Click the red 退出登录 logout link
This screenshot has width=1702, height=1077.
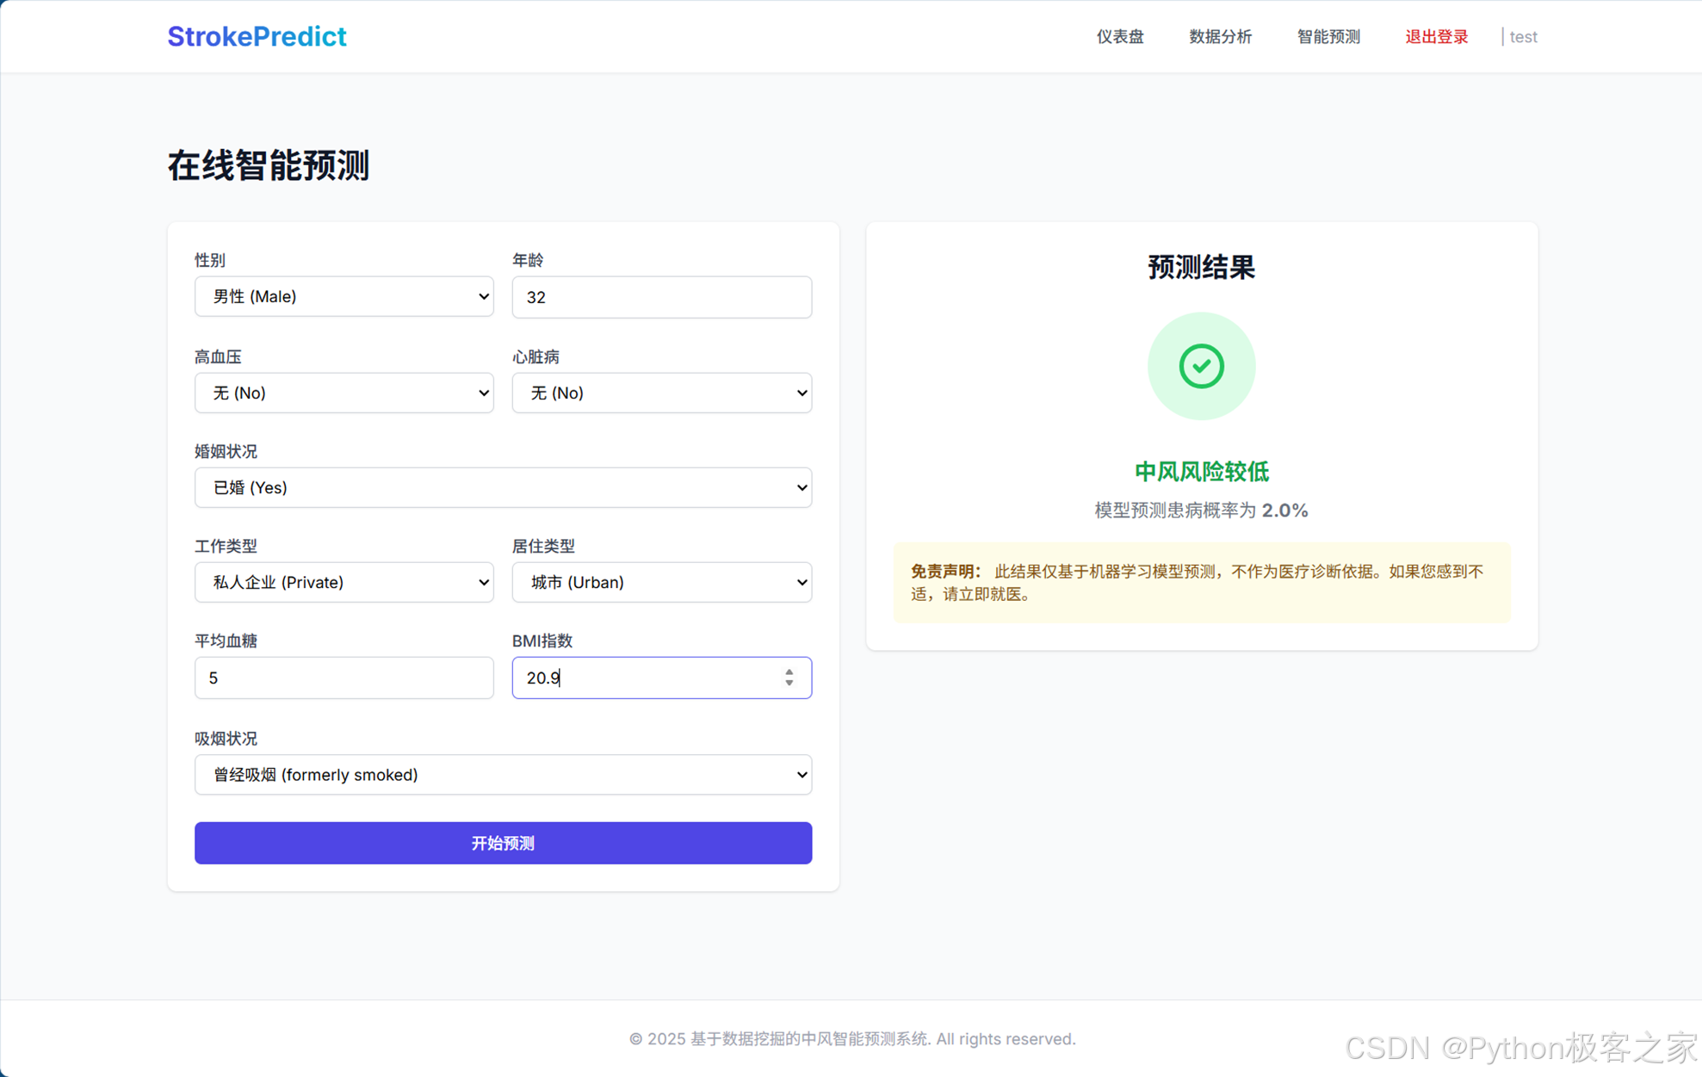[x=1436, y=36]
